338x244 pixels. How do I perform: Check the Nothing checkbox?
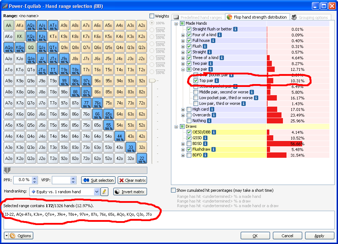189,121
